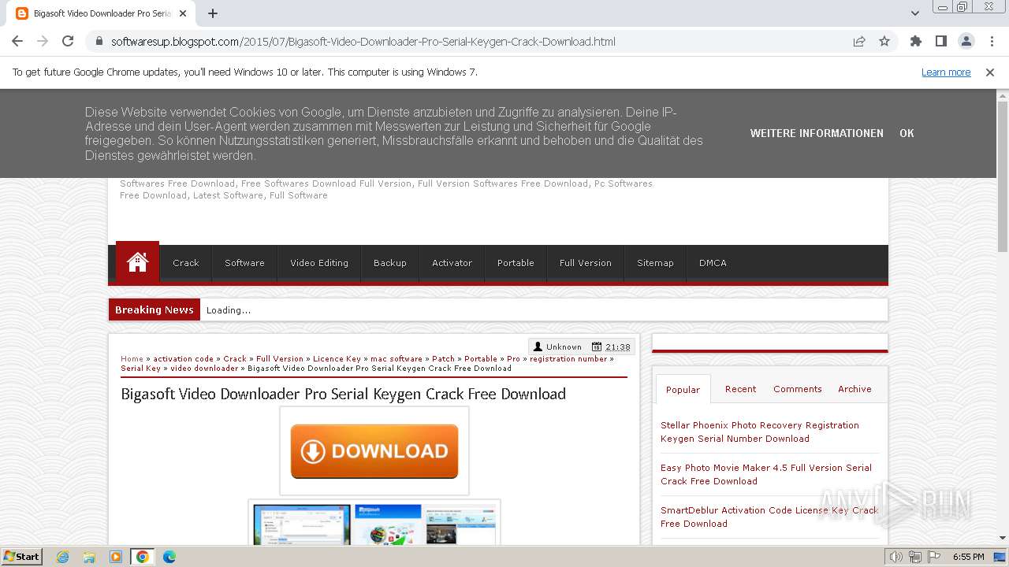
Task: Open the share page icon in address bar
Action: [859, 42]
